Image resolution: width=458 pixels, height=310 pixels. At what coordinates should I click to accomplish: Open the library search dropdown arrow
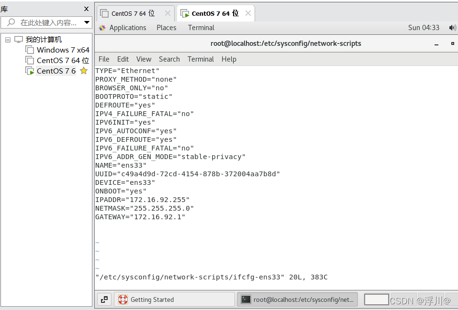pos(87,22)
